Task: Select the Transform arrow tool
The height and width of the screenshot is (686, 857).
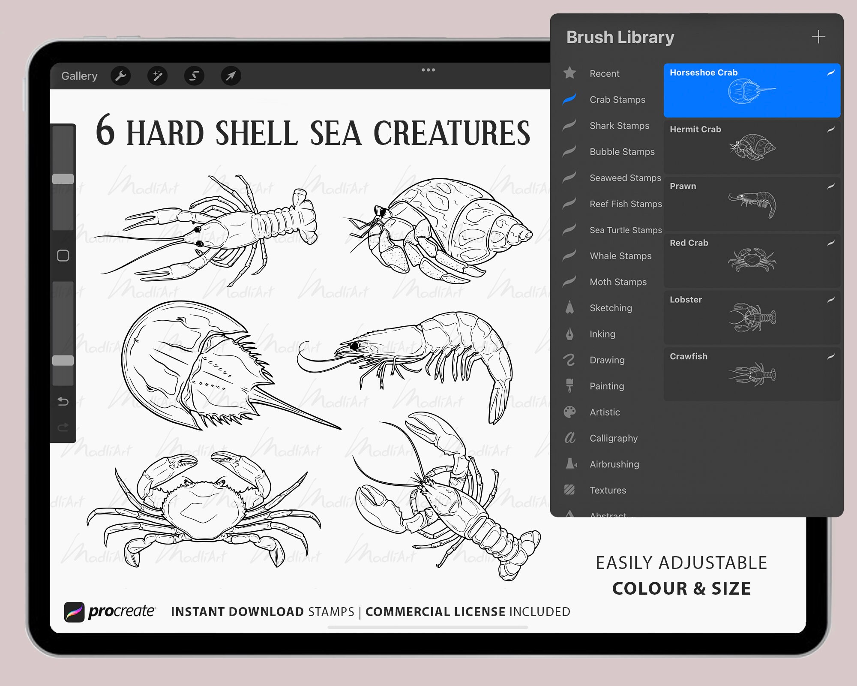Action: click(x=231, y=76)
